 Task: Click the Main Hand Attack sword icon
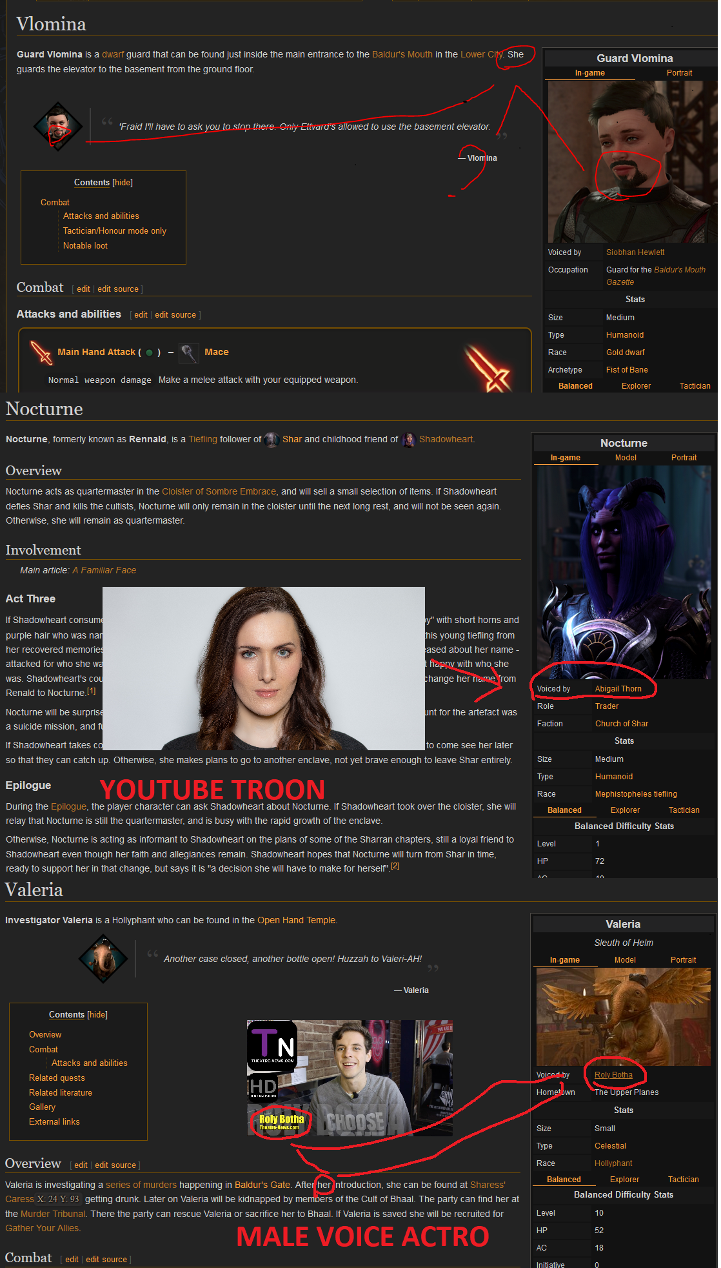[x=41, y=353]
